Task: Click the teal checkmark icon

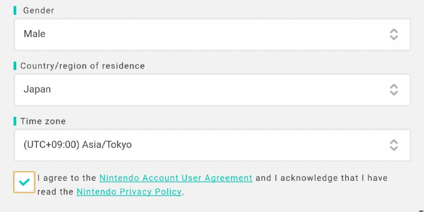Action: pyautogui.click(x=24, y=182)
